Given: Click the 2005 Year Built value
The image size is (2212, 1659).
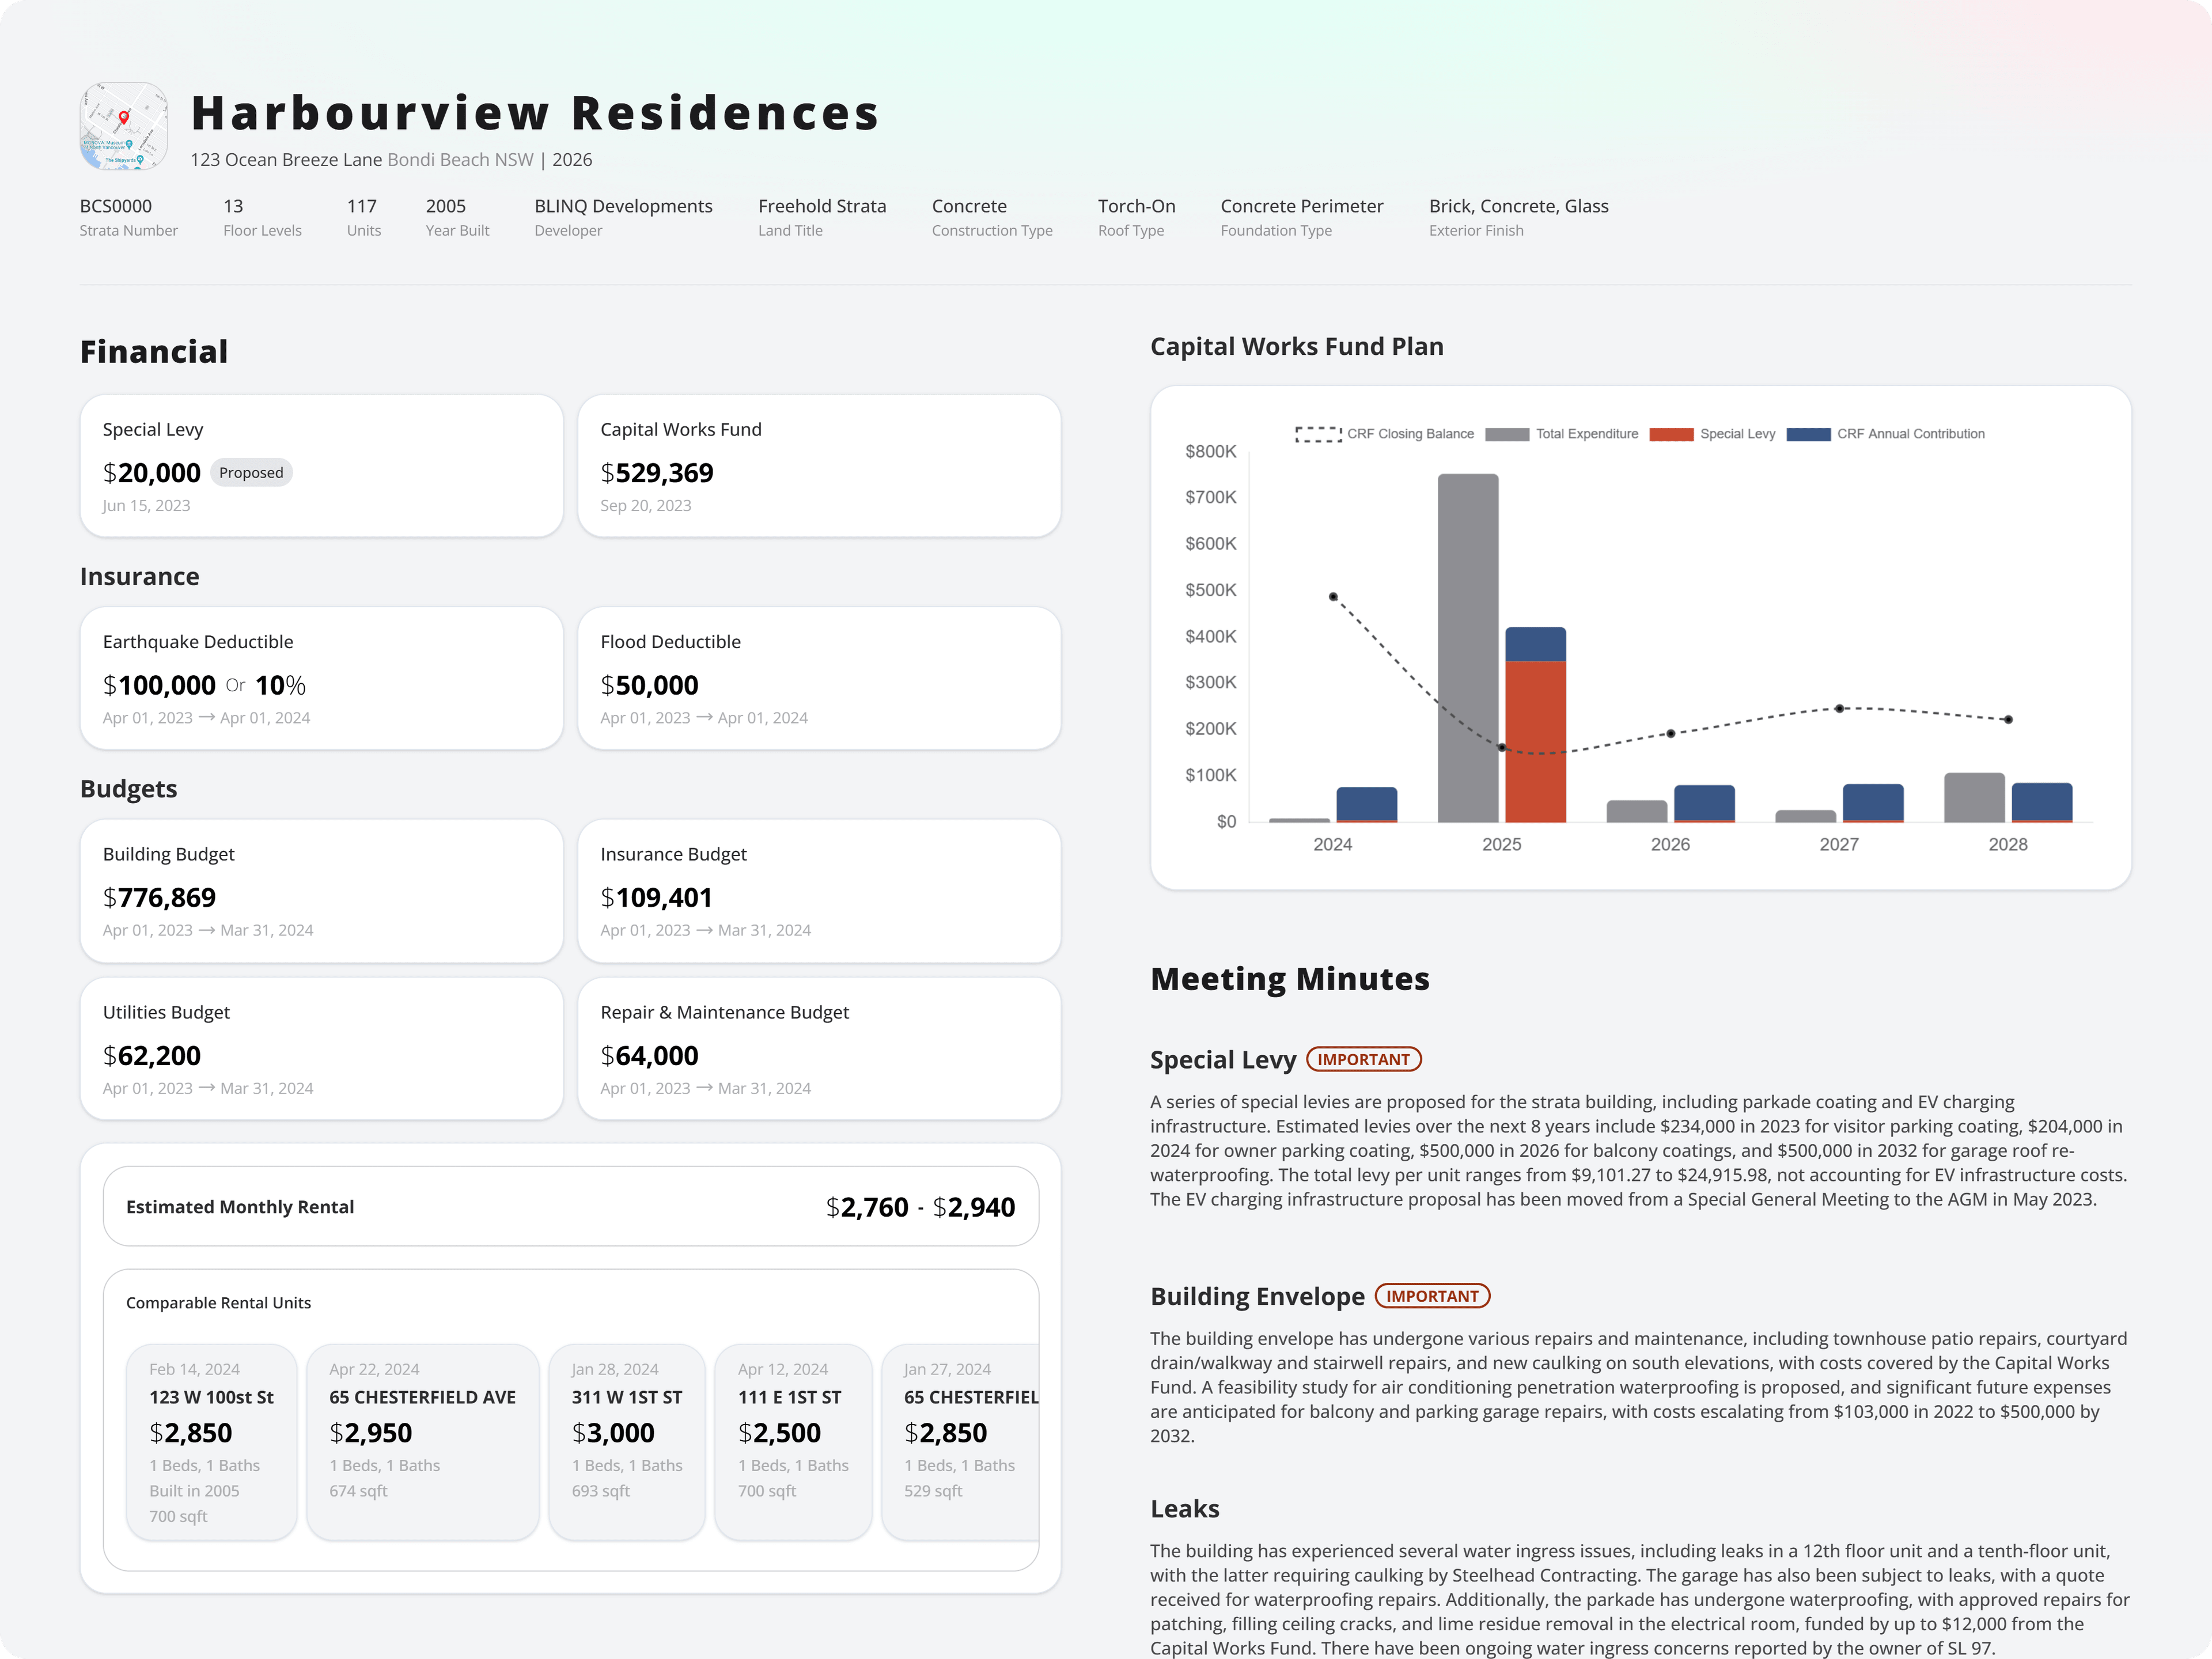Looking at the screenshot, I should (446, 206).
